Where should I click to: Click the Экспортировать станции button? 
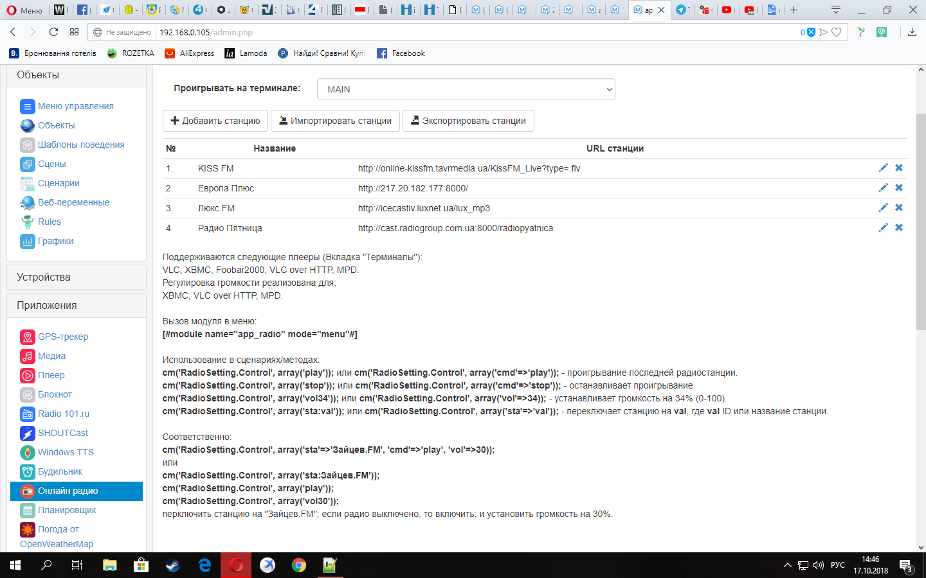(468, 121)
